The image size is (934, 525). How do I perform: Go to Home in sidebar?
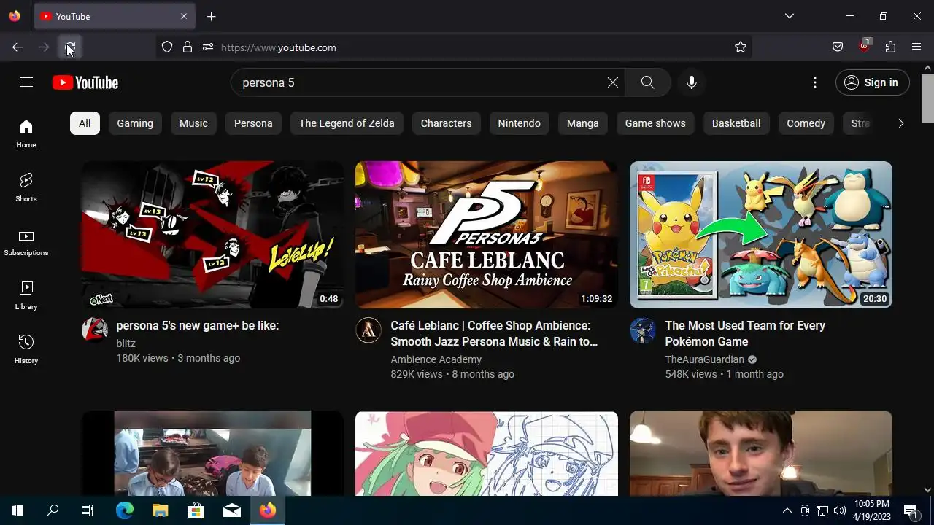pos(26,133)
